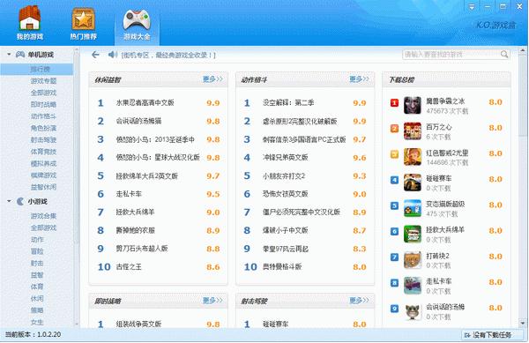Image resolution: width=529 pixels, height=343 pixels.
Task: Open 小熊友齐打交2 game entry
Action: [283, 175]
